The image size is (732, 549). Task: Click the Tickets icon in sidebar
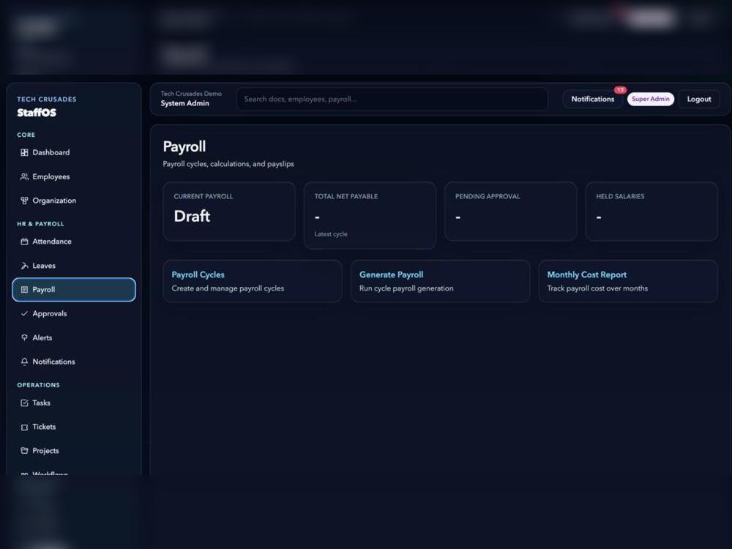pyautogui.click(x=24, y=427)
